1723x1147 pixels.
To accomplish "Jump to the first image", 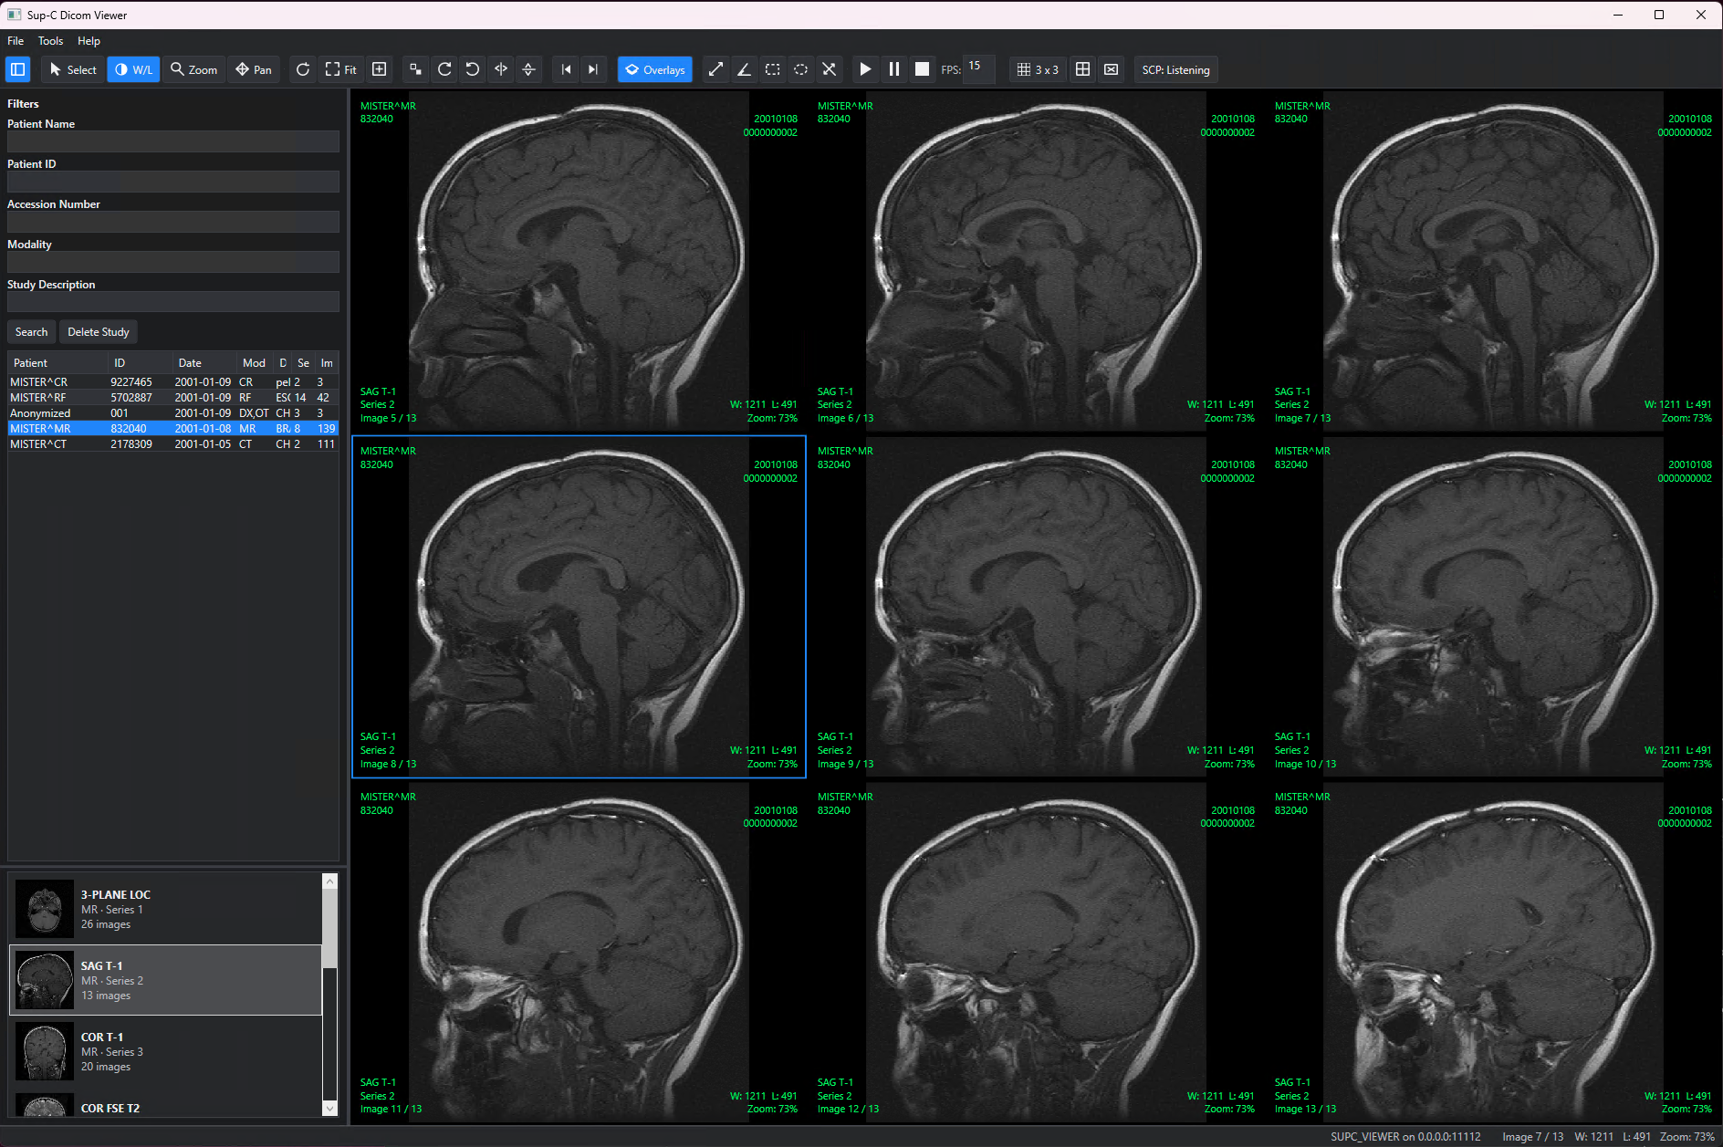I will click(566, 69).
